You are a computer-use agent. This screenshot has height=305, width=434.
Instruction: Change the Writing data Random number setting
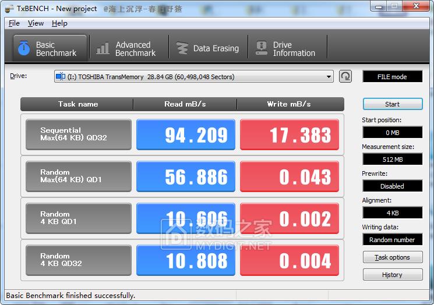392,240
